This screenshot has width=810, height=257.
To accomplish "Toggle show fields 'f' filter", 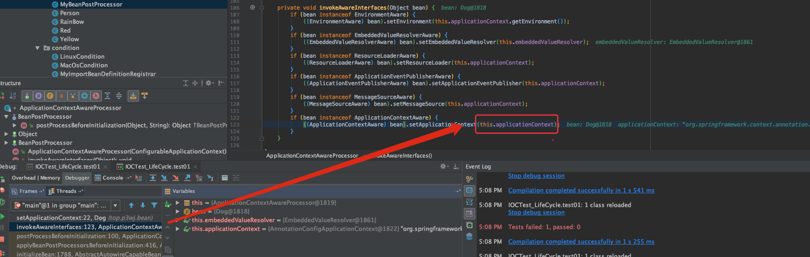I will click(x=50, y=96).
